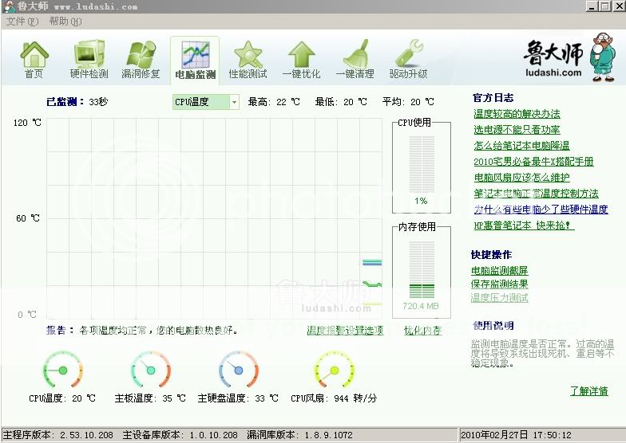Open the 文件(F) menu
Screen dimensions: 626x443
click(x=22, y=22)
